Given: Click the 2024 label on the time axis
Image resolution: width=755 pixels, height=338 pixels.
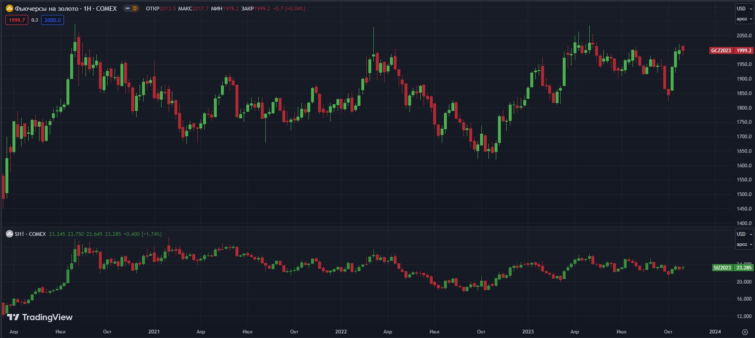Looking at the screenshot, I should pos(715,331).
